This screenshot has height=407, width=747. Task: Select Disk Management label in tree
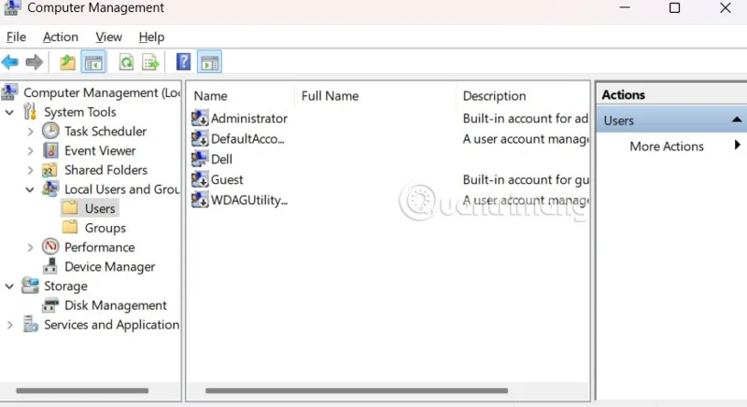[x=116, y=305]
